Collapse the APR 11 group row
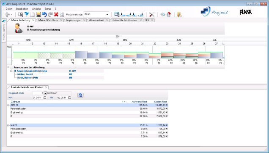This screenshot has height=153, width=269. 8,105
